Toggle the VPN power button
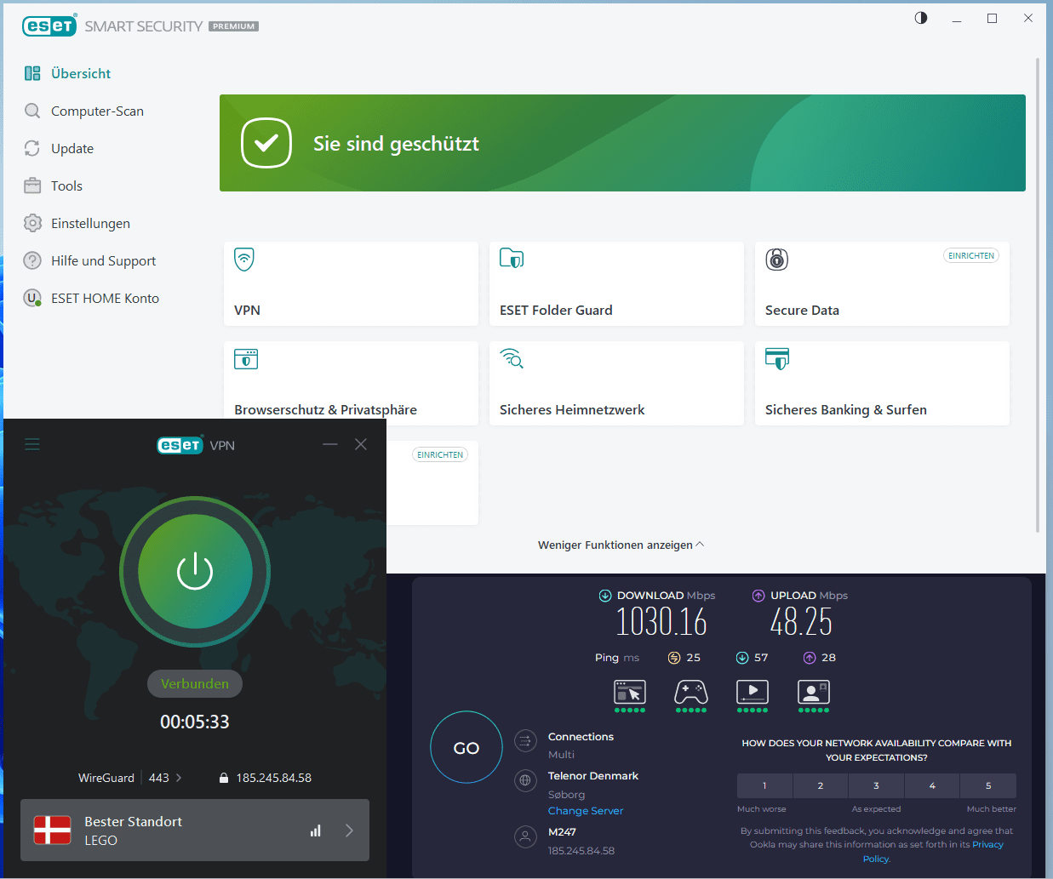 tap(195, 571)
